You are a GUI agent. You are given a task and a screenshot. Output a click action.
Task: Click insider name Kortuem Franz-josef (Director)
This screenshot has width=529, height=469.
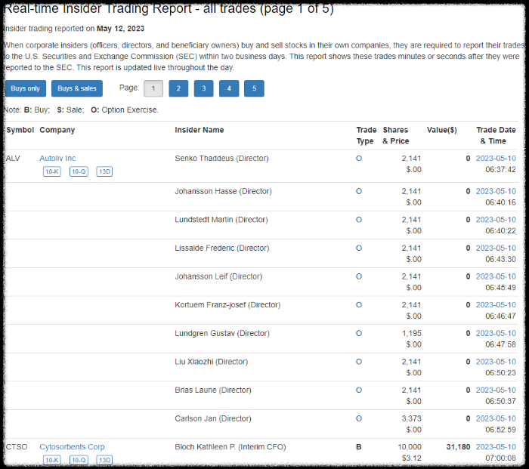click(227, 305)
